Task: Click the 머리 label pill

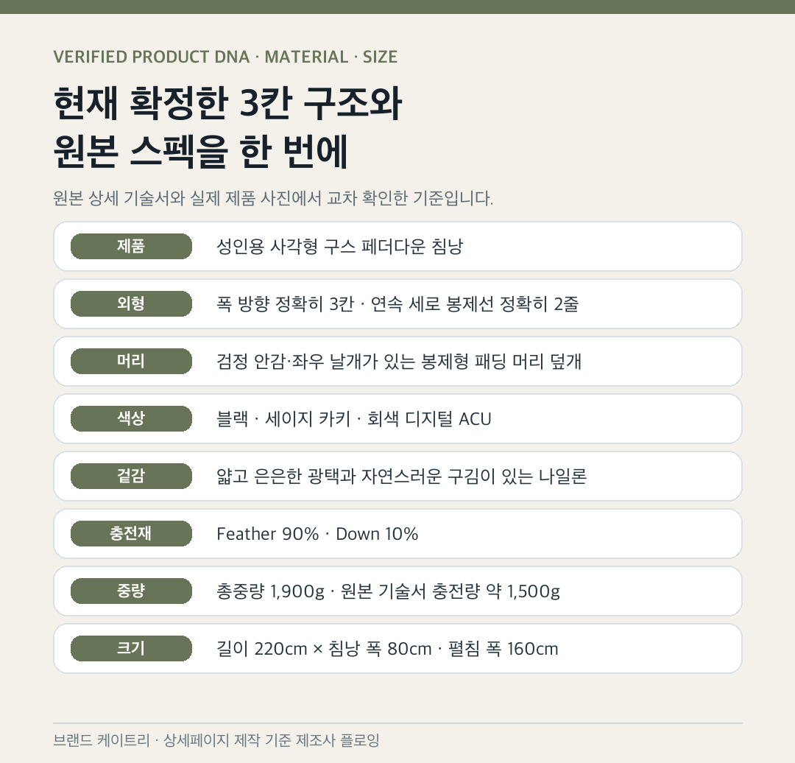Action: coord(131,361)
